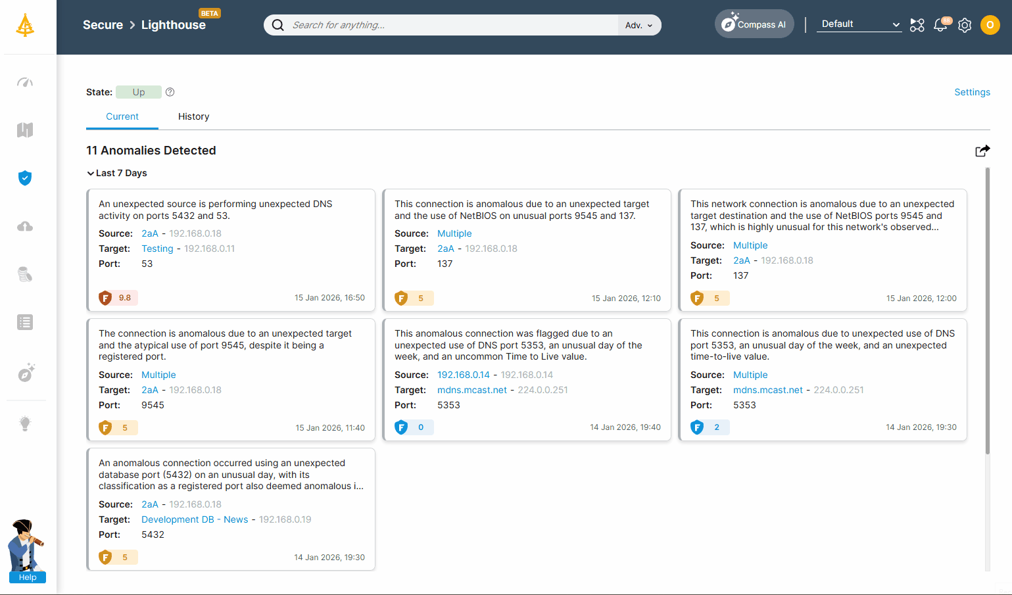Click the network topology icon in header
The image size is (1012, 595).
(917, 25)
